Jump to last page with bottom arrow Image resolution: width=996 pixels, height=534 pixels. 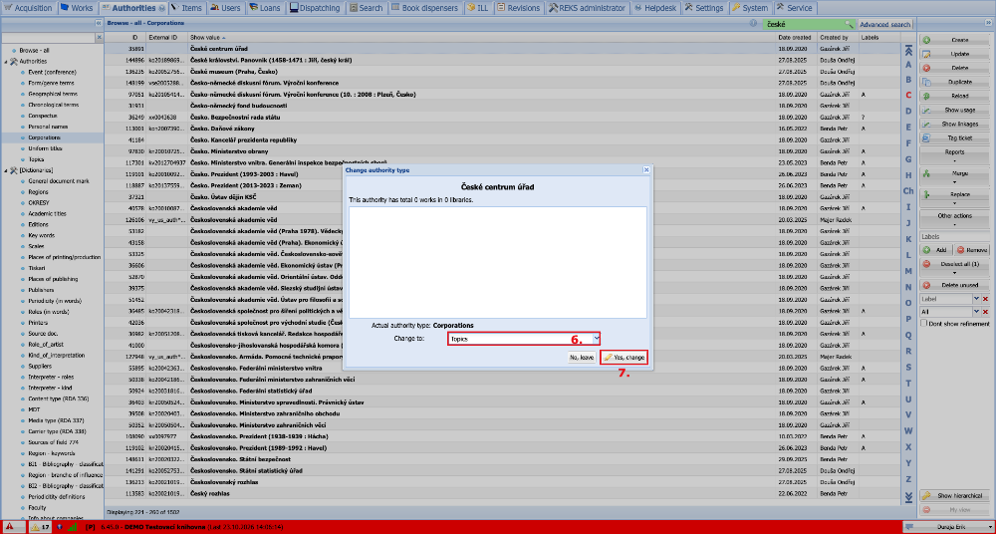tap(908, 496)
